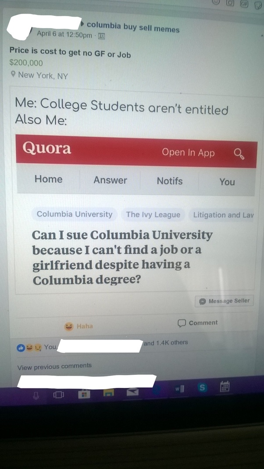
Task: Select the Answer tab in Quora
Action: pos(110,180)
